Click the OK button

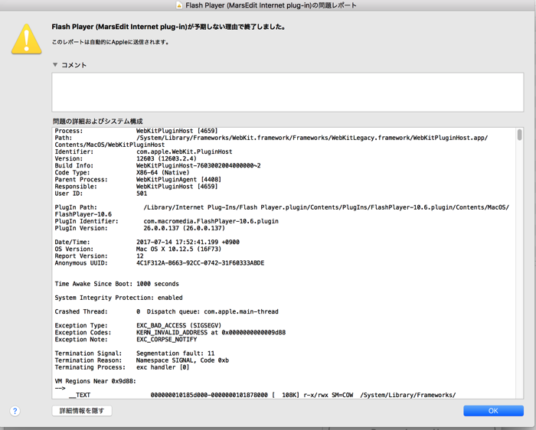(x=493, y=411)
